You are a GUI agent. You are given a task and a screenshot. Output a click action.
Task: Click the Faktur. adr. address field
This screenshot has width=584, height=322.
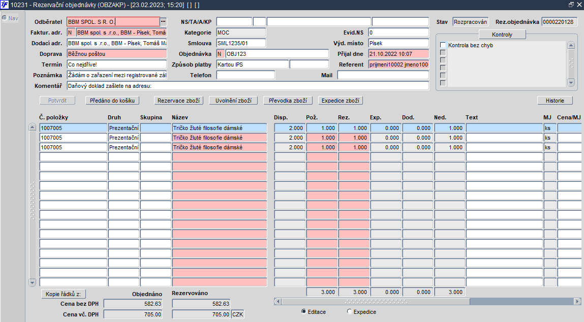121,33
